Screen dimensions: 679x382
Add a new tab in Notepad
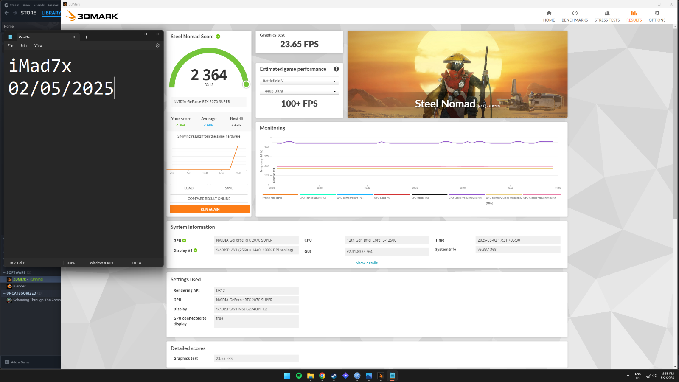pyautogui.click(x=86, y=37)
